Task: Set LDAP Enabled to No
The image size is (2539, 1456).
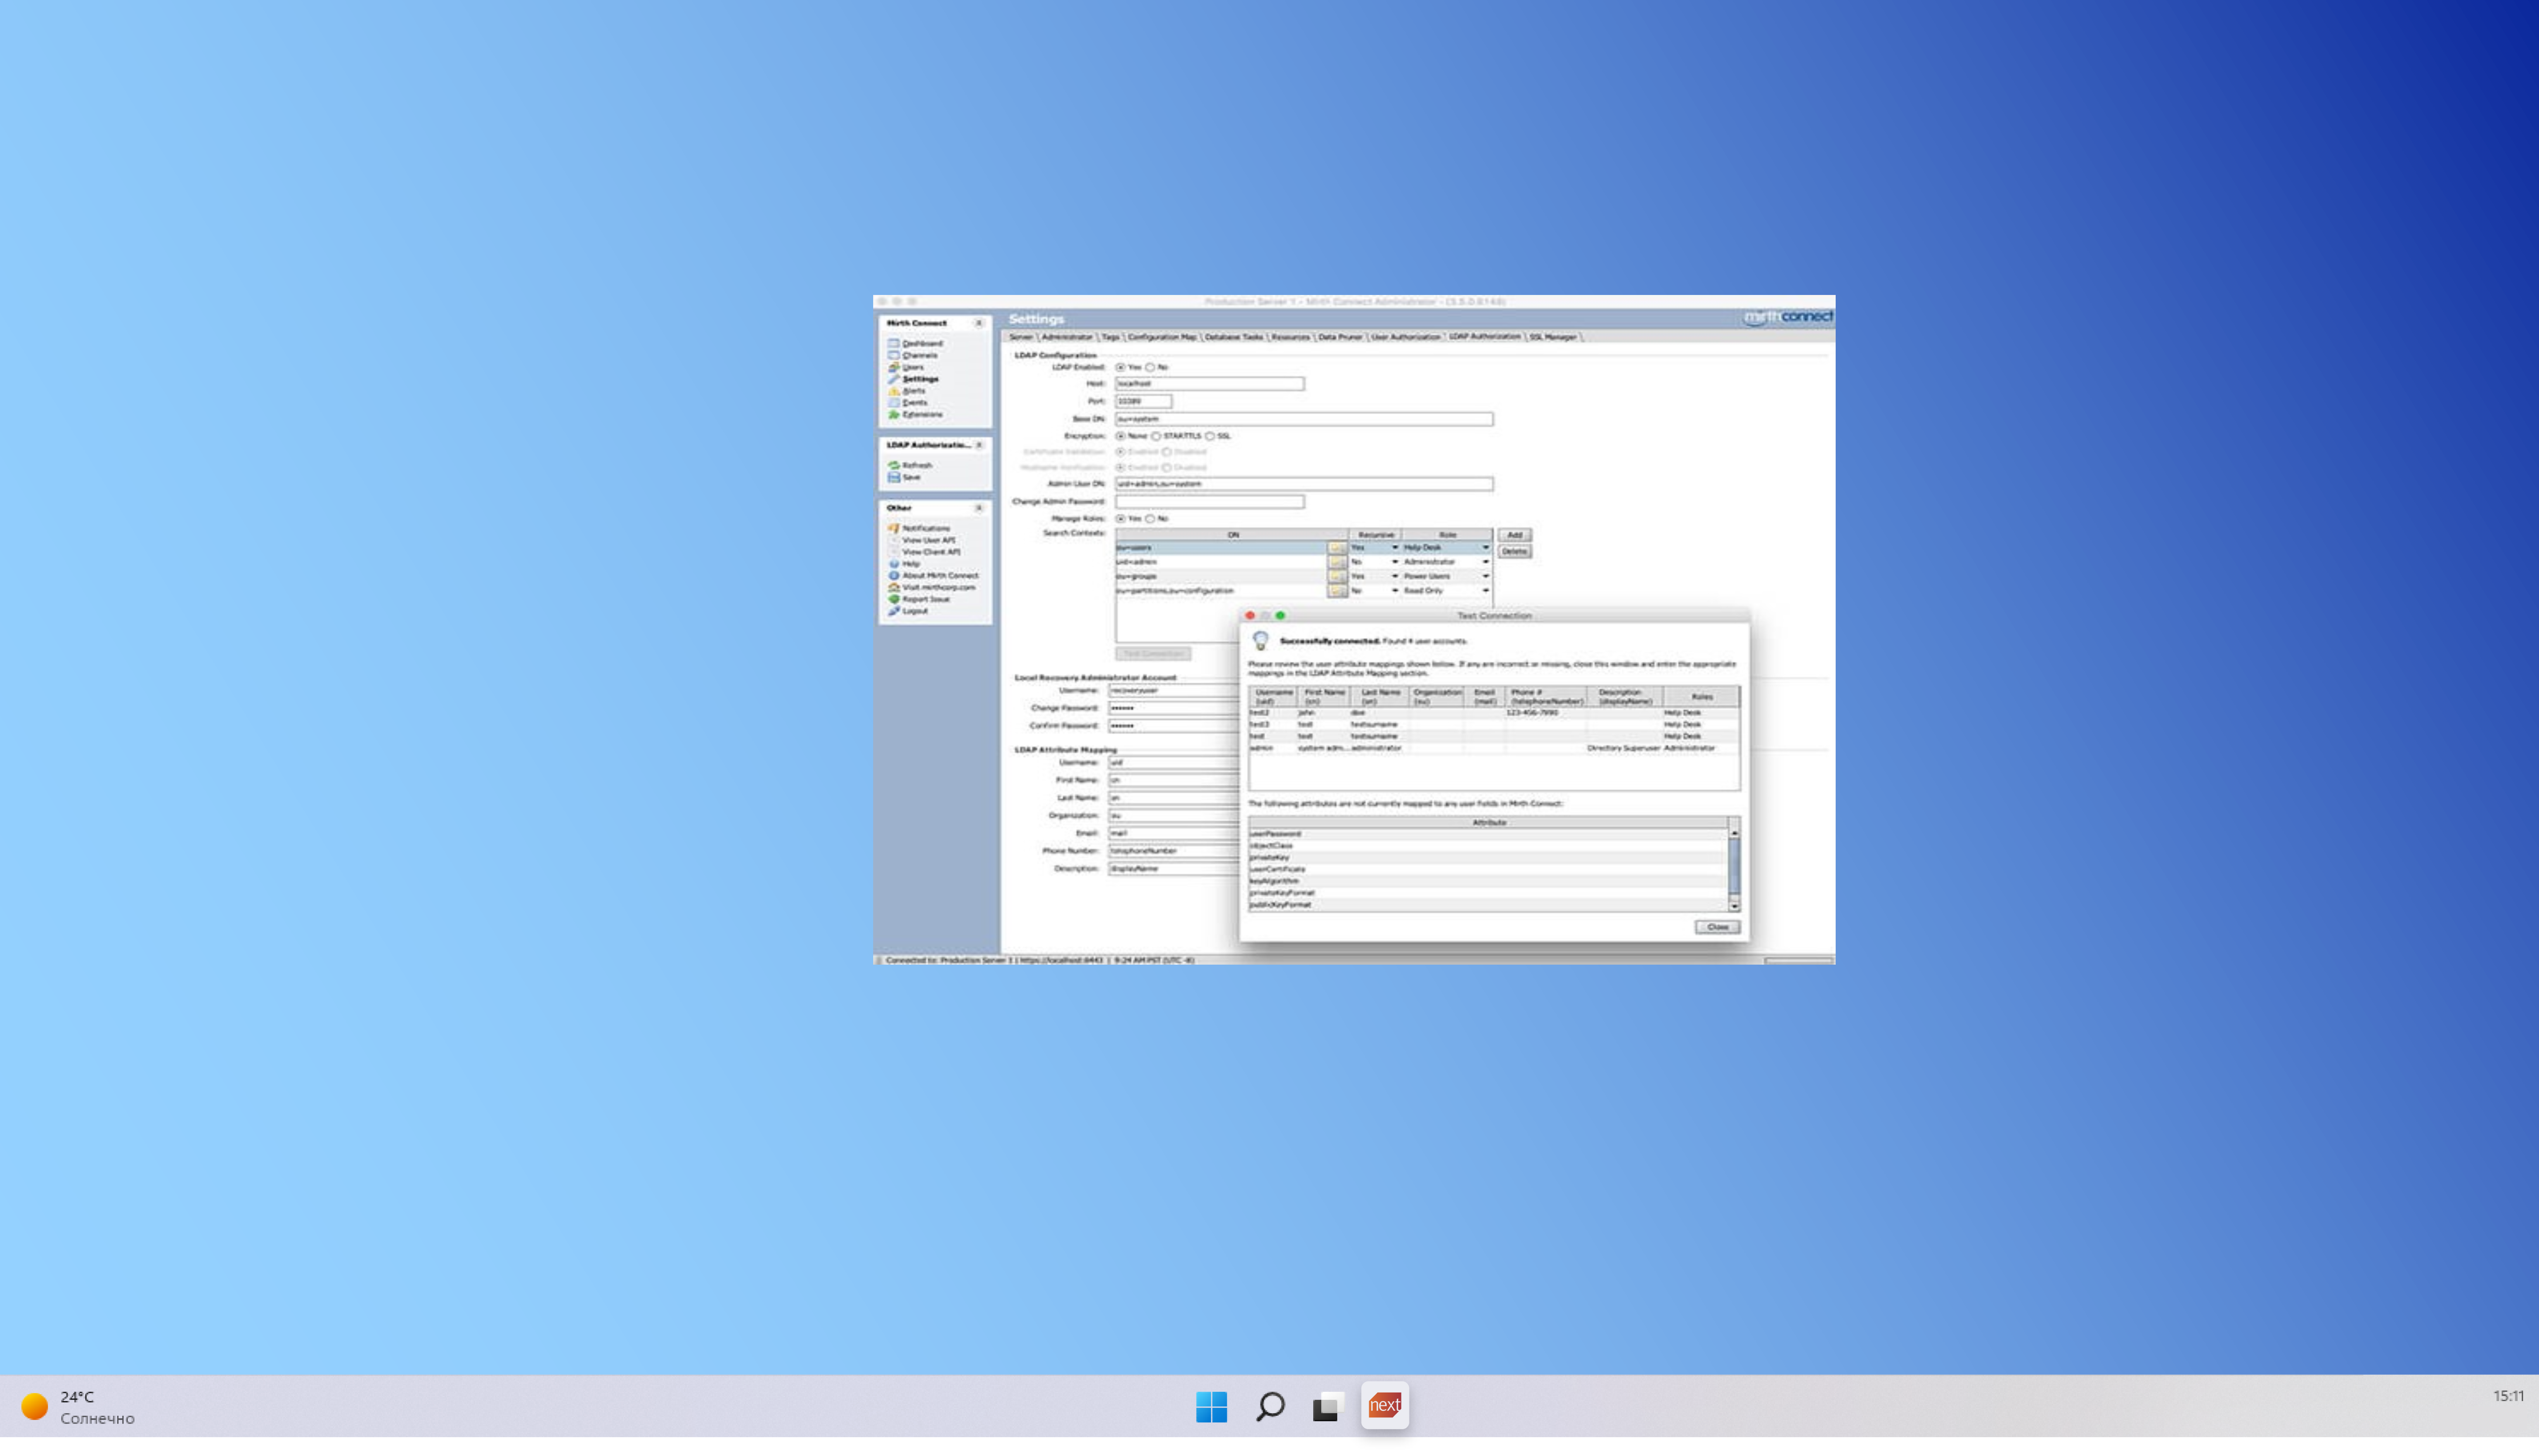Action: coord(1150,367)
